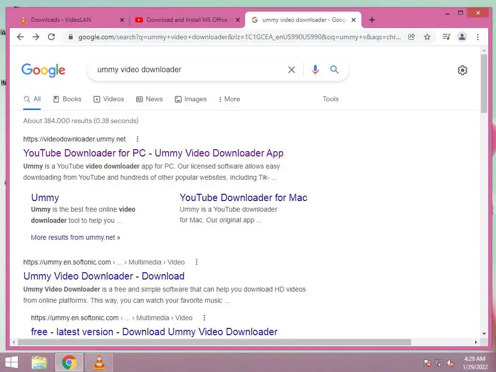Open the network icon in system tray
This screenshot has height=372, width=496.
[x=439, y=363]
